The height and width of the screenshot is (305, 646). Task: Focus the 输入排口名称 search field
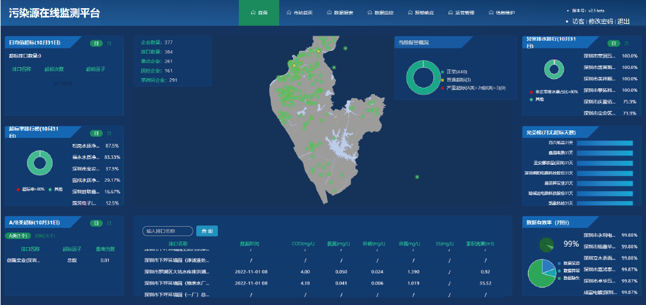click(x=167, y=231)
